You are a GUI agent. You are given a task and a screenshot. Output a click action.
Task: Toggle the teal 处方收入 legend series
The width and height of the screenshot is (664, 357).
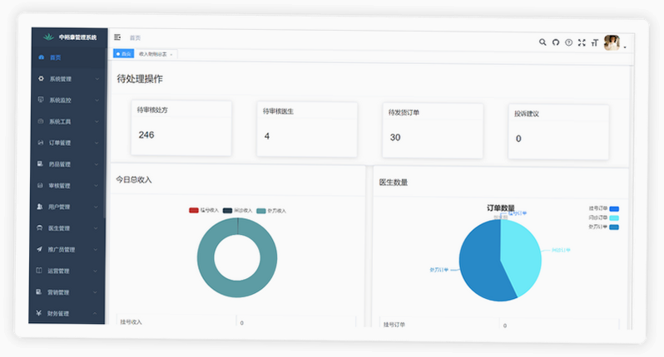pos(271,211)
